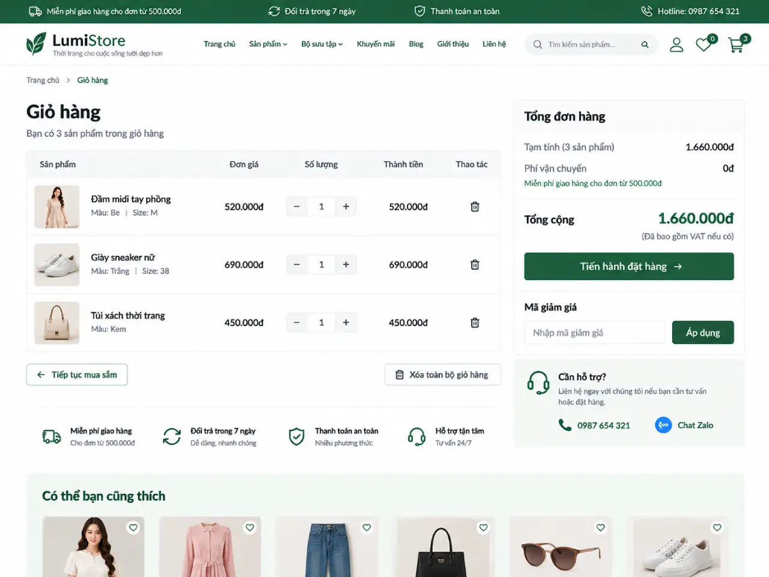Viewport: 769px width, 577px height.
Task: Click the Chat Zalo icon
Action: (x=663, y=425)
